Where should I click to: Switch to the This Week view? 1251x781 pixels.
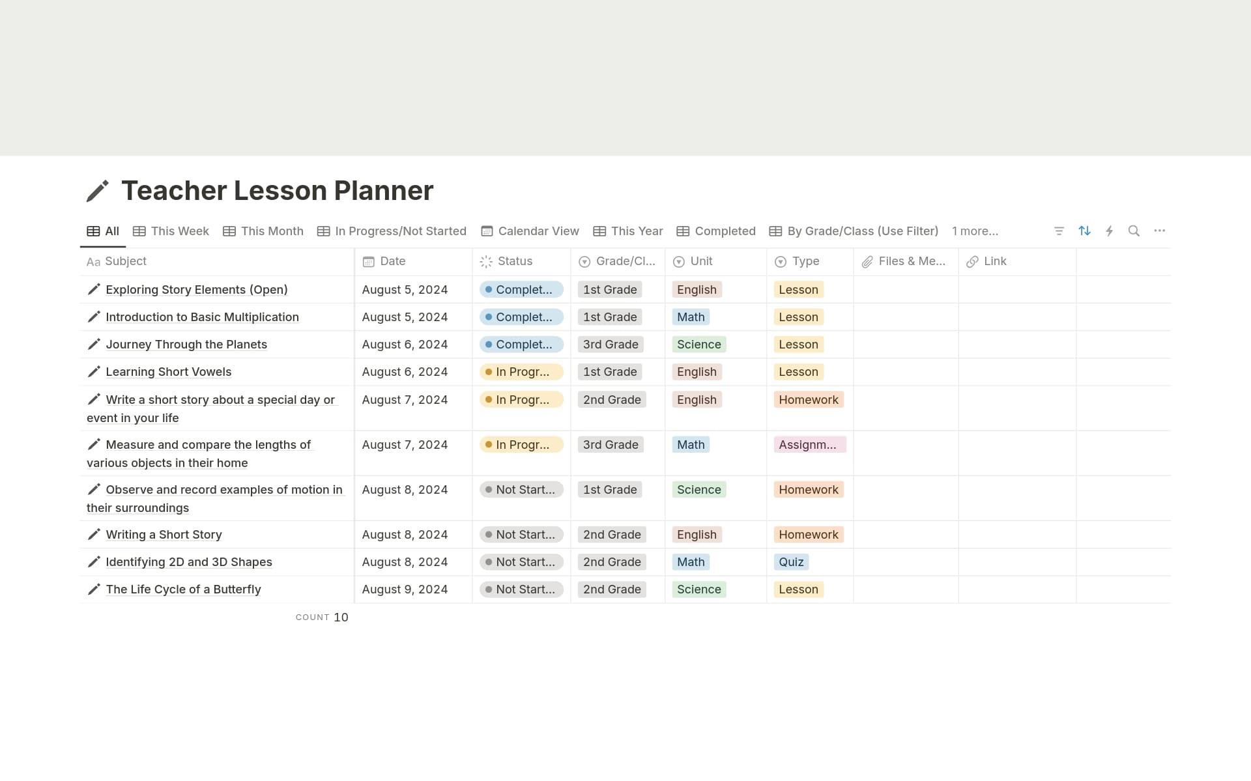179,231
